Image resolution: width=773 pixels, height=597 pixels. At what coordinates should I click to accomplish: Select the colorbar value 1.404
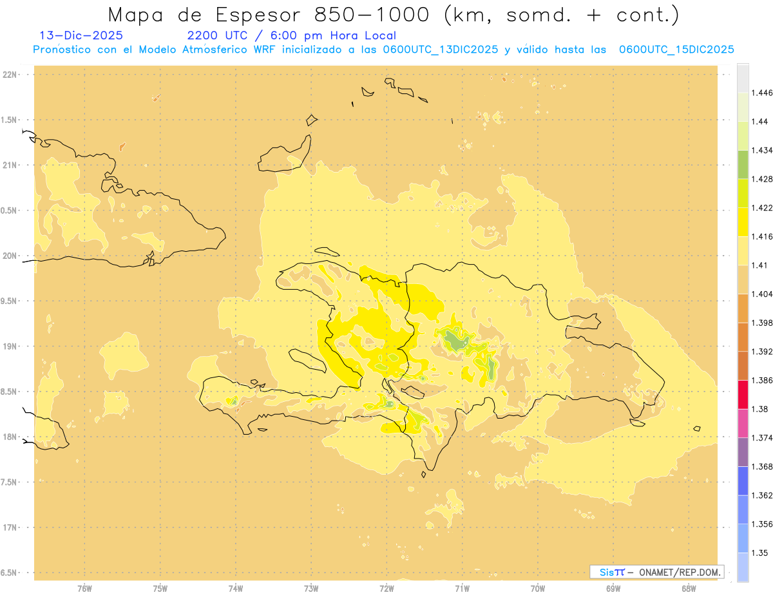tap(761, 294)
